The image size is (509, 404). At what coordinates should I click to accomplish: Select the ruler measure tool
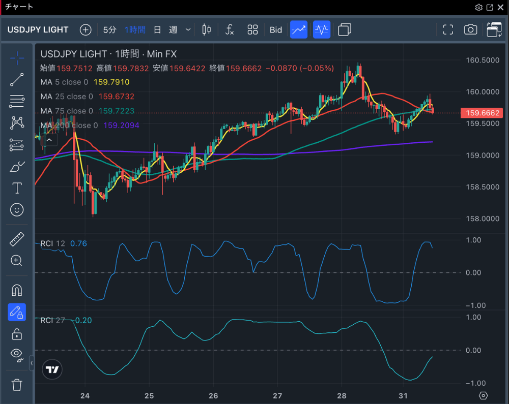point(17,239)
